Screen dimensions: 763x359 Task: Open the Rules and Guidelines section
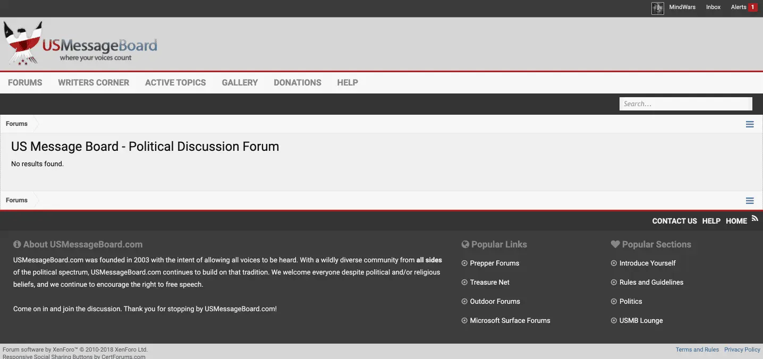coord(651,283)
